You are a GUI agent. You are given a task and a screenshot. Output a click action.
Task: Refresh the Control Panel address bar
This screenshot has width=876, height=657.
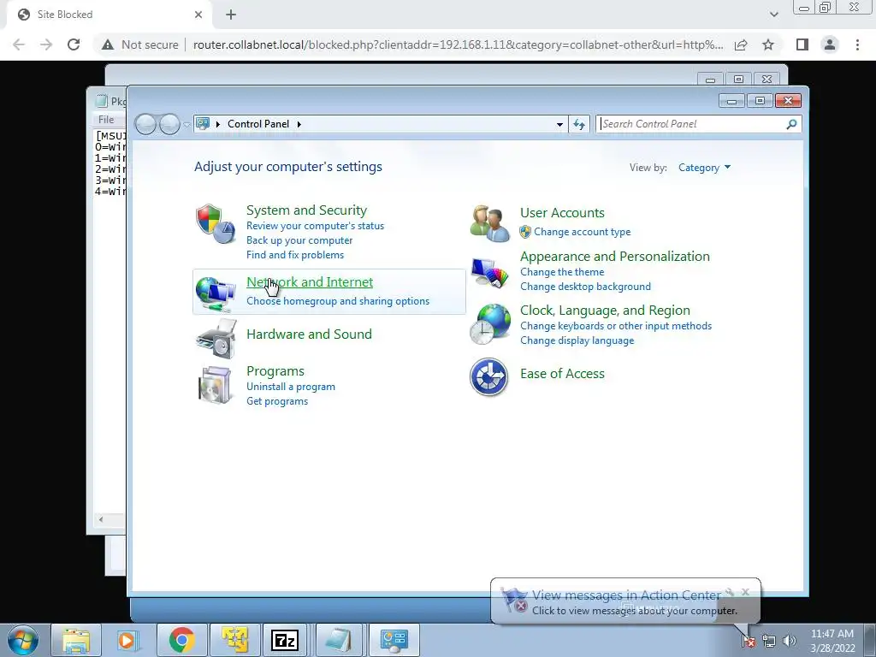(579, 124)
